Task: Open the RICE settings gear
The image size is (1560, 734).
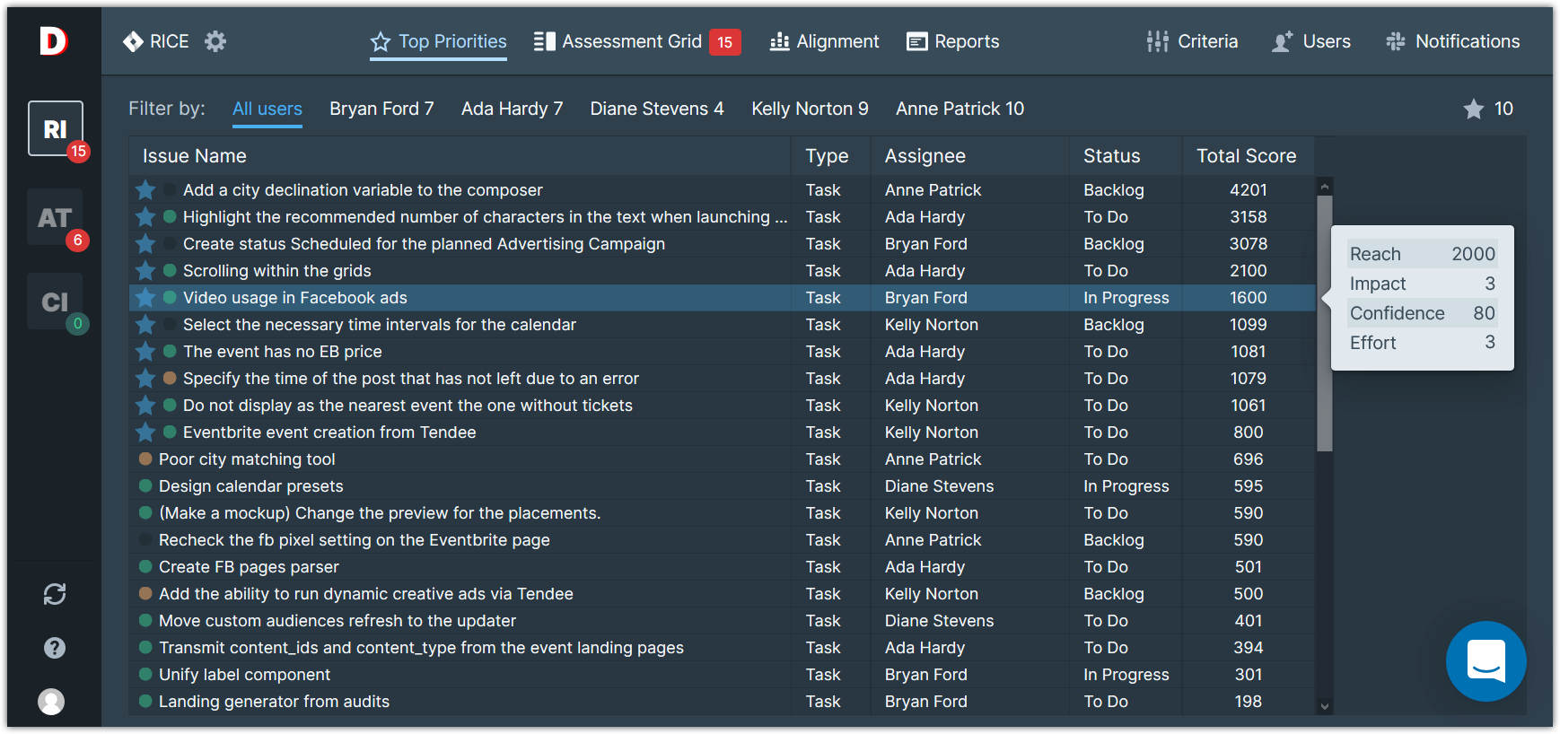Action: pyautogui.click(x=215, y=41)
